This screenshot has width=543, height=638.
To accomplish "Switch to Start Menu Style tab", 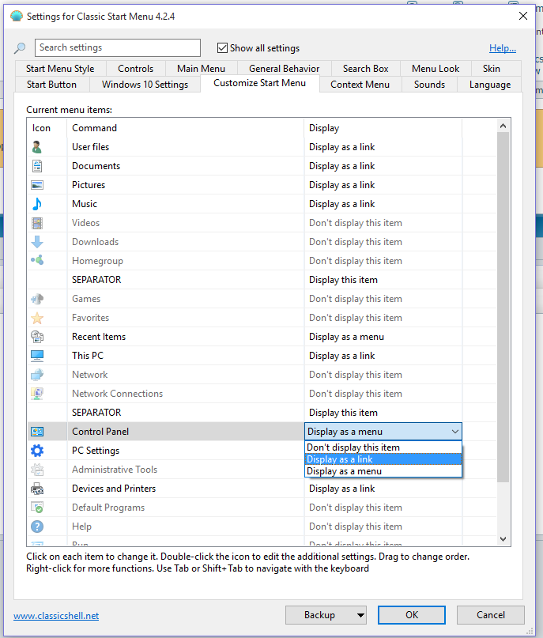I will (x=60, y=68).
